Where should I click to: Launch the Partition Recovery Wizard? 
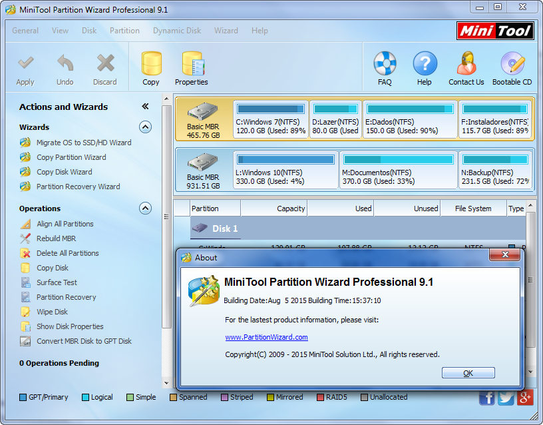79,187
